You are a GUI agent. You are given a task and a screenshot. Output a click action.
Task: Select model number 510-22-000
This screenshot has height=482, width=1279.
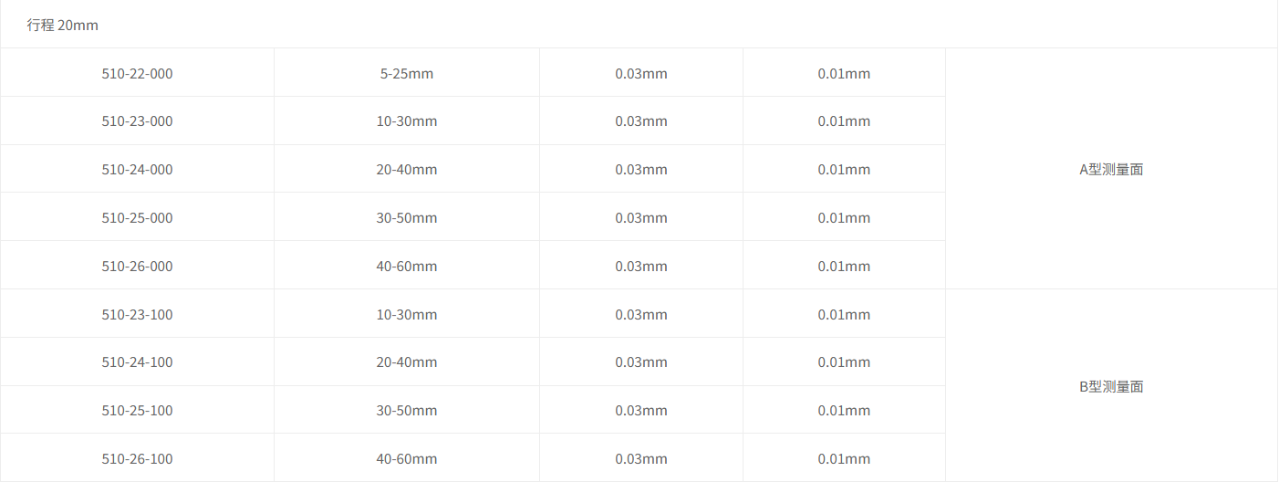[137, 73]
